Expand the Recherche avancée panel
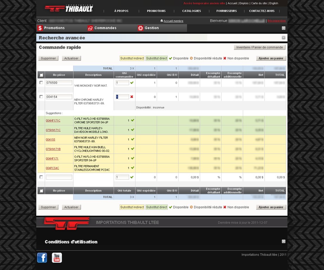Image resolution: width=324 pixels, height=270 pixels. coord(284,38)
